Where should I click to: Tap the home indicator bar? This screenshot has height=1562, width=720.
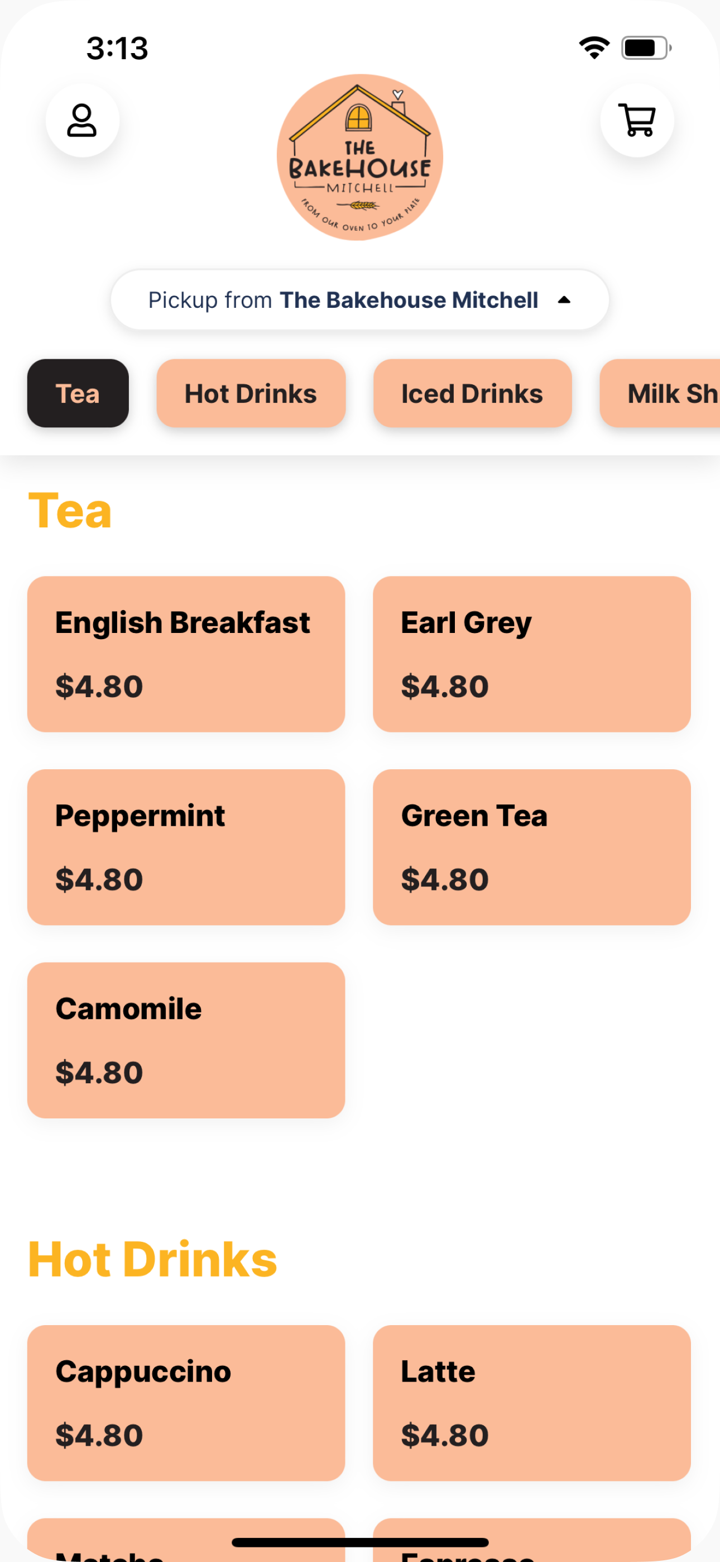[x=360, y=1542]
